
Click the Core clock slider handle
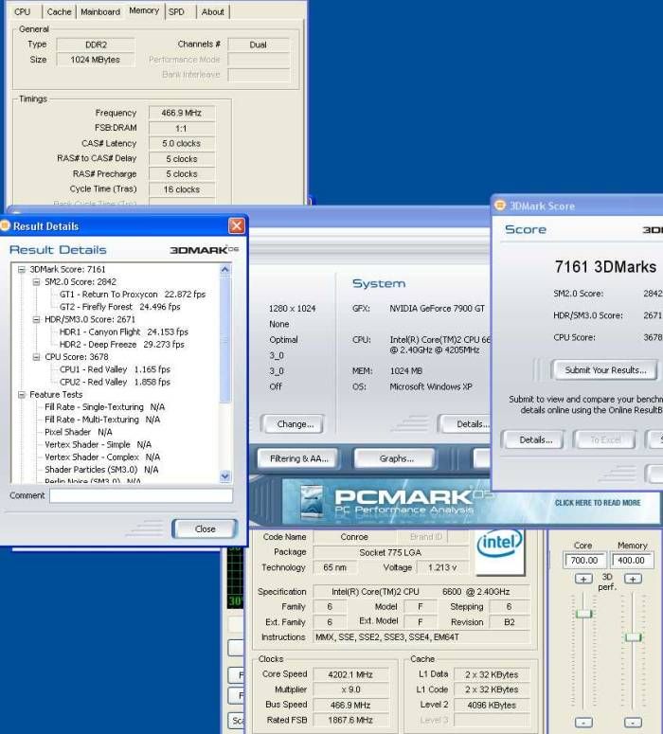coord(583,614)
